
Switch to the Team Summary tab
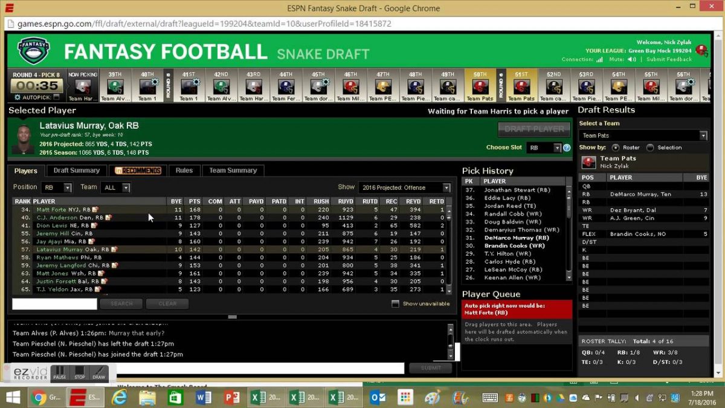pos(233,170)
